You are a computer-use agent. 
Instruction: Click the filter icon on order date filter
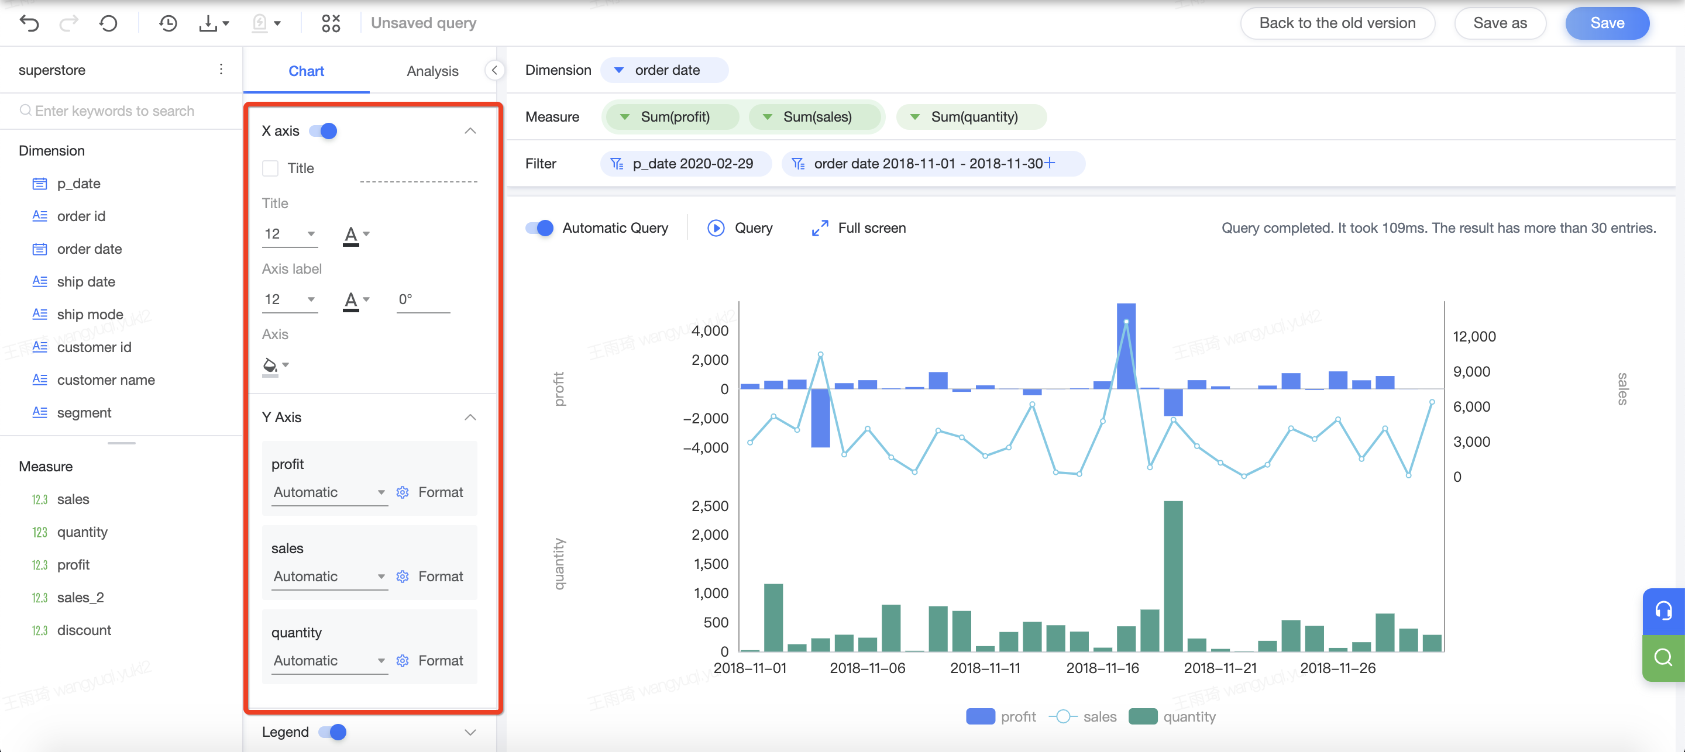pos(798,164)
